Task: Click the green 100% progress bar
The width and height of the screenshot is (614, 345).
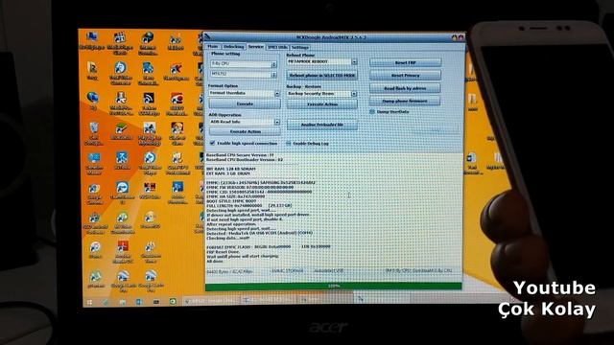Action: click(x=333, y=287)
